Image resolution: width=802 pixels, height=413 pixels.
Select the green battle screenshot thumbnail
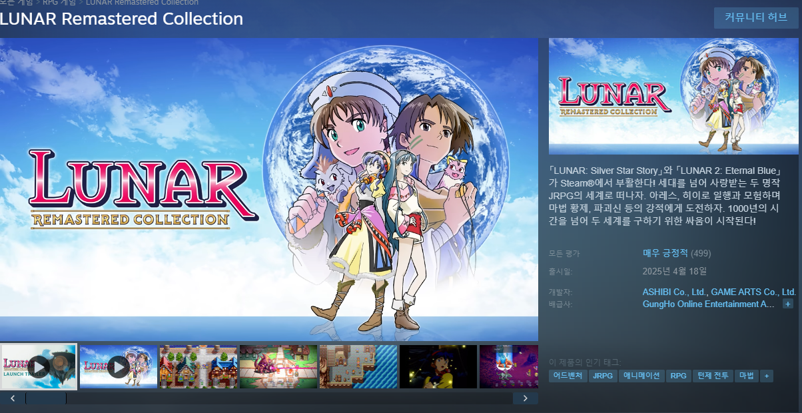(278, 366)
